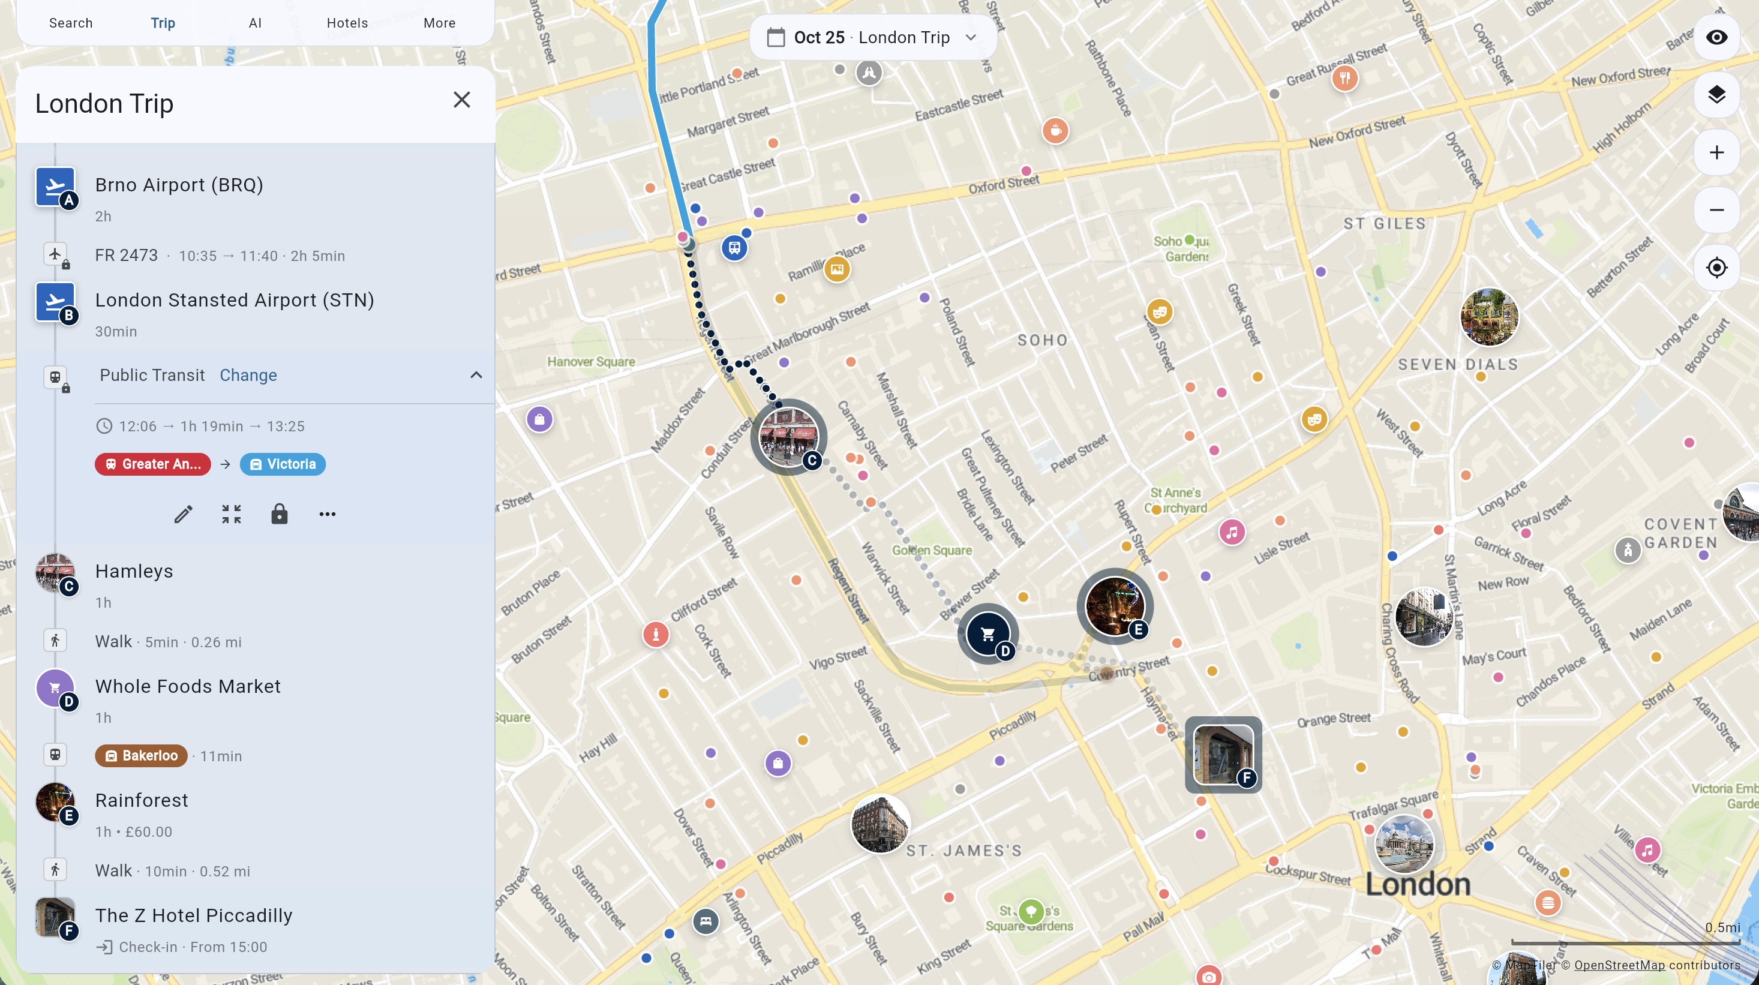1759x985 pixels.
Task: Open the Hotels tab
Action: (x=347, y=23)
